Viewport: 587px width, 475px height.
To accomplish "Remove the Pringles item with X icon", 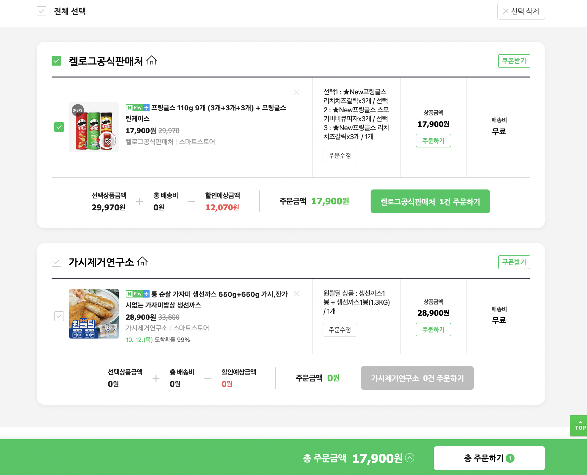I will (x=296, y=92).
